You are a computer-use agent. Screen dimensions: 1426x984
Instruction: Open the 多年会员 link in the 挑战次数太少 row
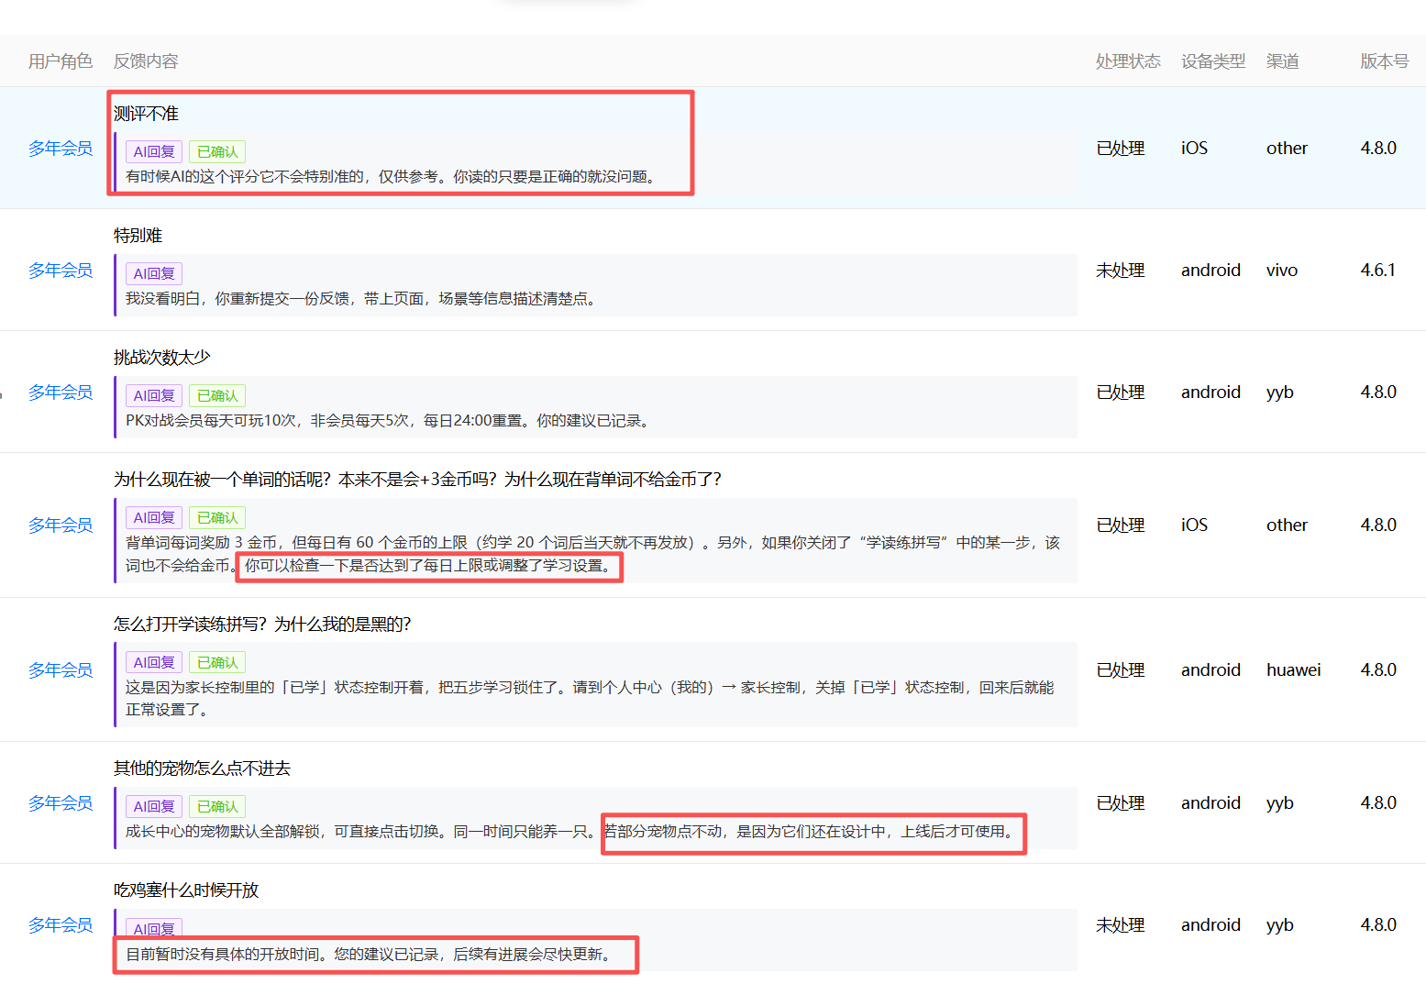(x=61, y=392)
